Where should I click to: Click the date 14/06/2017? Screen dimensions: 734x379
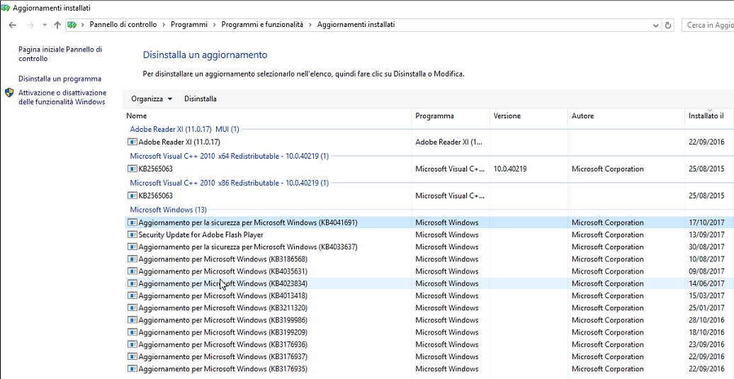tap(706, 283)
